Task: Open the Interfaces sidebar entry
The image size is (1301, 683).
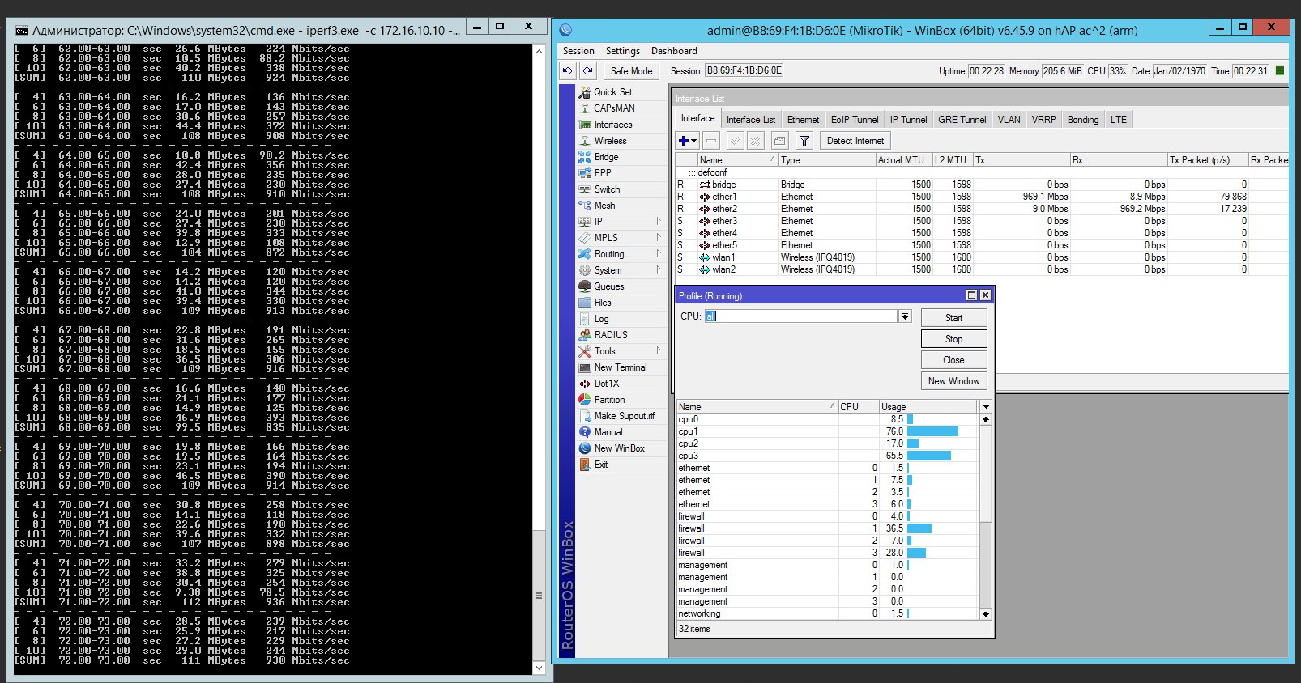Action: pos(613,125)
